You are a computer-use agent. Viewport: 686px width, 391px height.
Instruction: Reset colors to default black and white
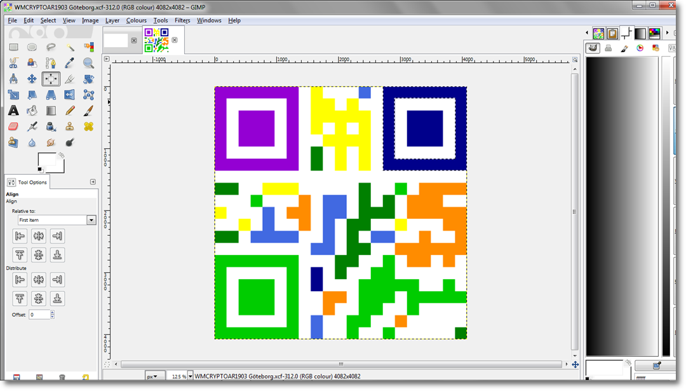[x=40, y=170]
